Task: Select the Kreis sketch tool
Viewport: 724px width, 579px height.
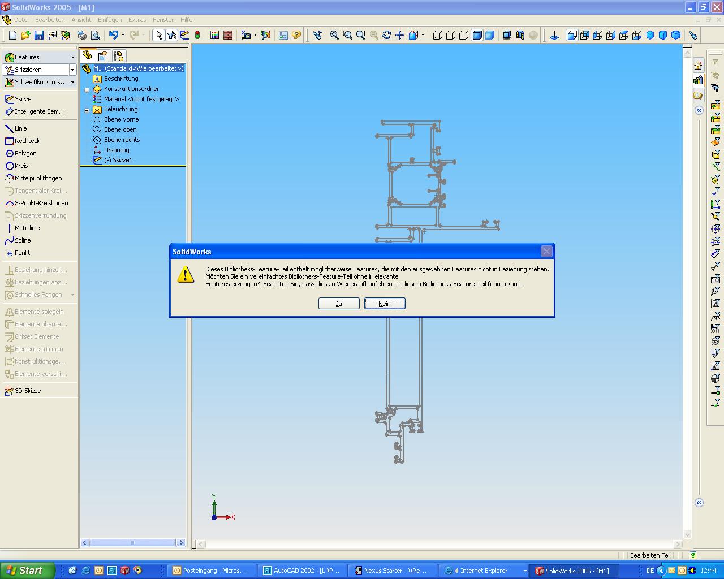Action: 16,166
